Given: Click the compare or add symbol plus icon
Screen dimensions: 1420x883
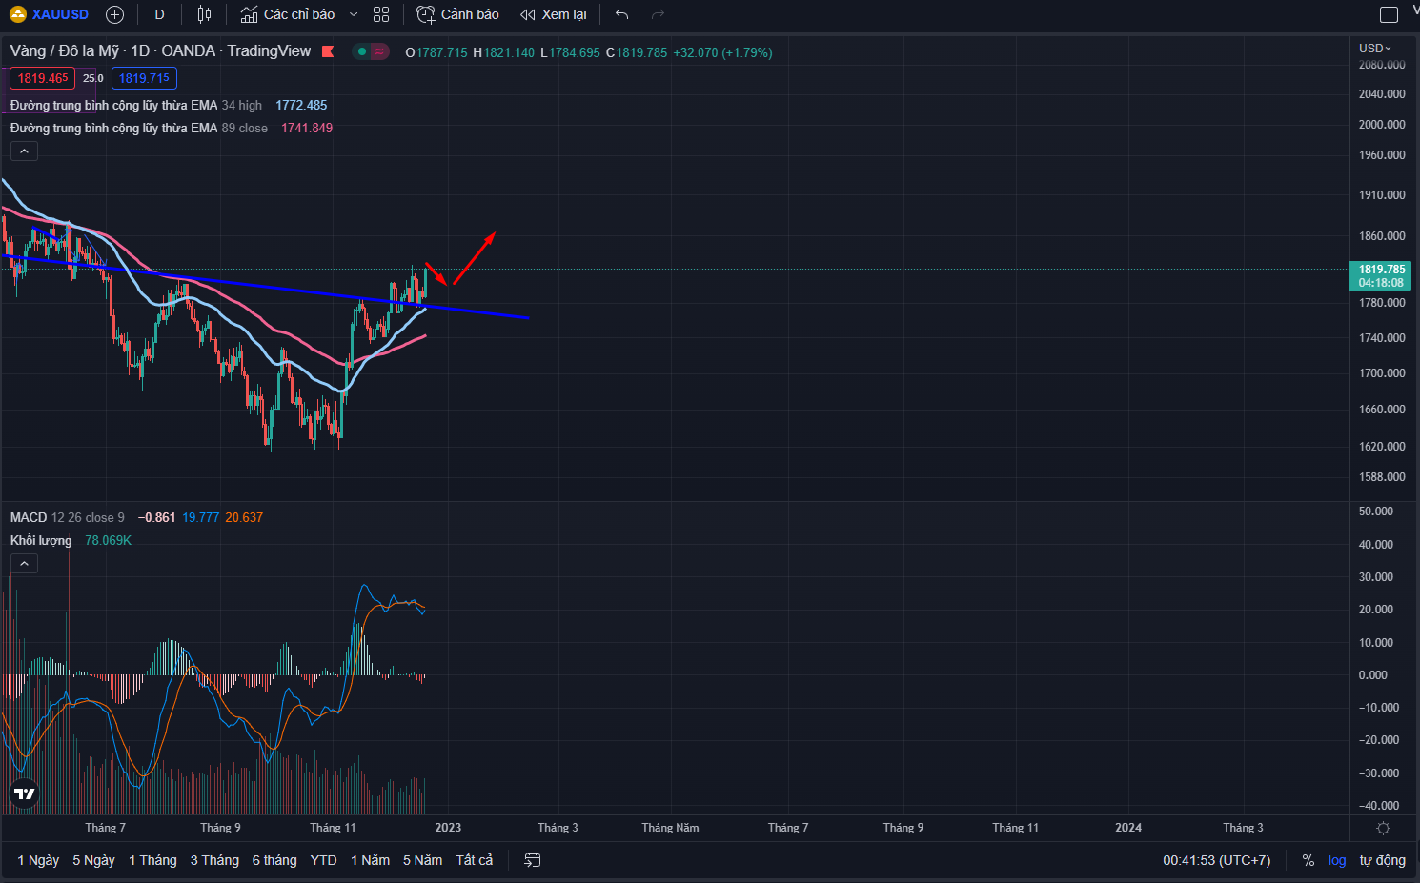Looking at the screenshot, I should click(x=115, y=14).
